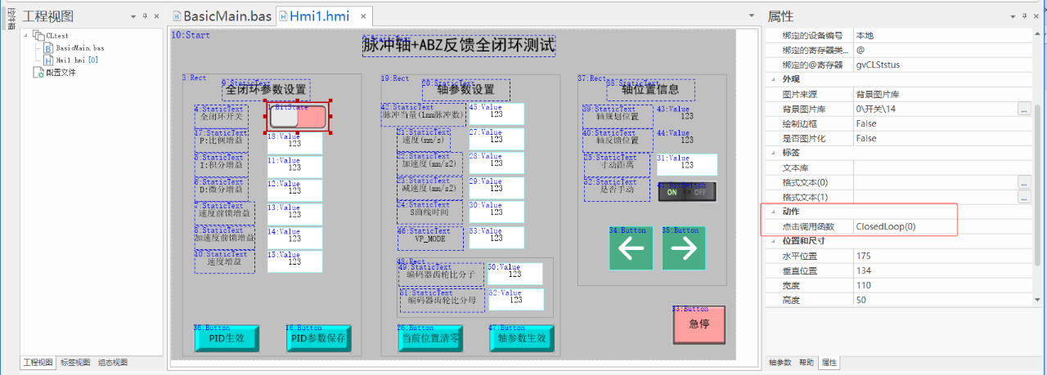Select the 工程视图 bottom tab
1047x375 pixels.
click(38, 362)
